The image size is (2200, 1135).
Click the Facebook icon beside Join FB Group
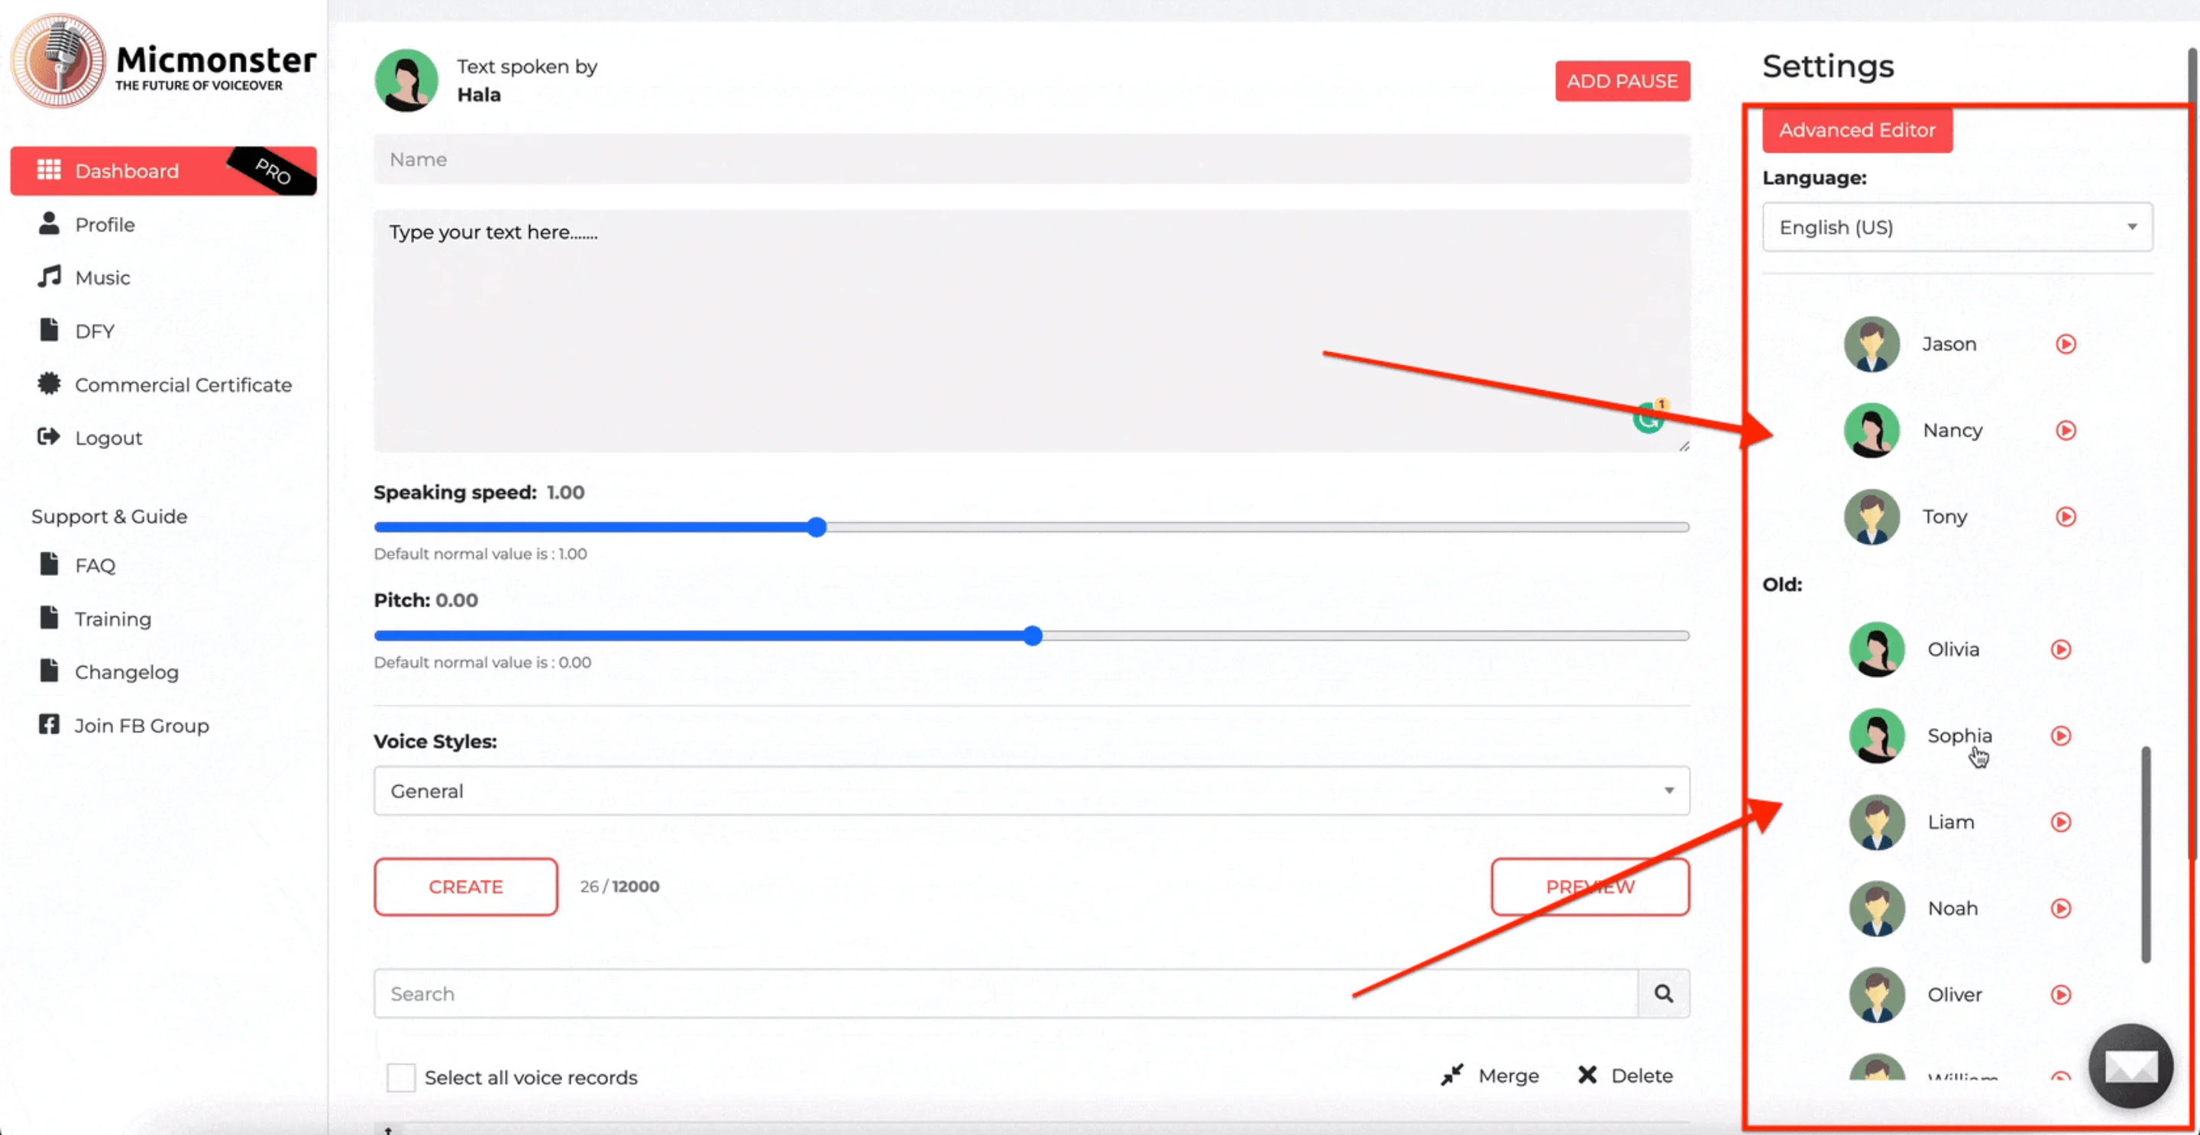coord(50,724)
